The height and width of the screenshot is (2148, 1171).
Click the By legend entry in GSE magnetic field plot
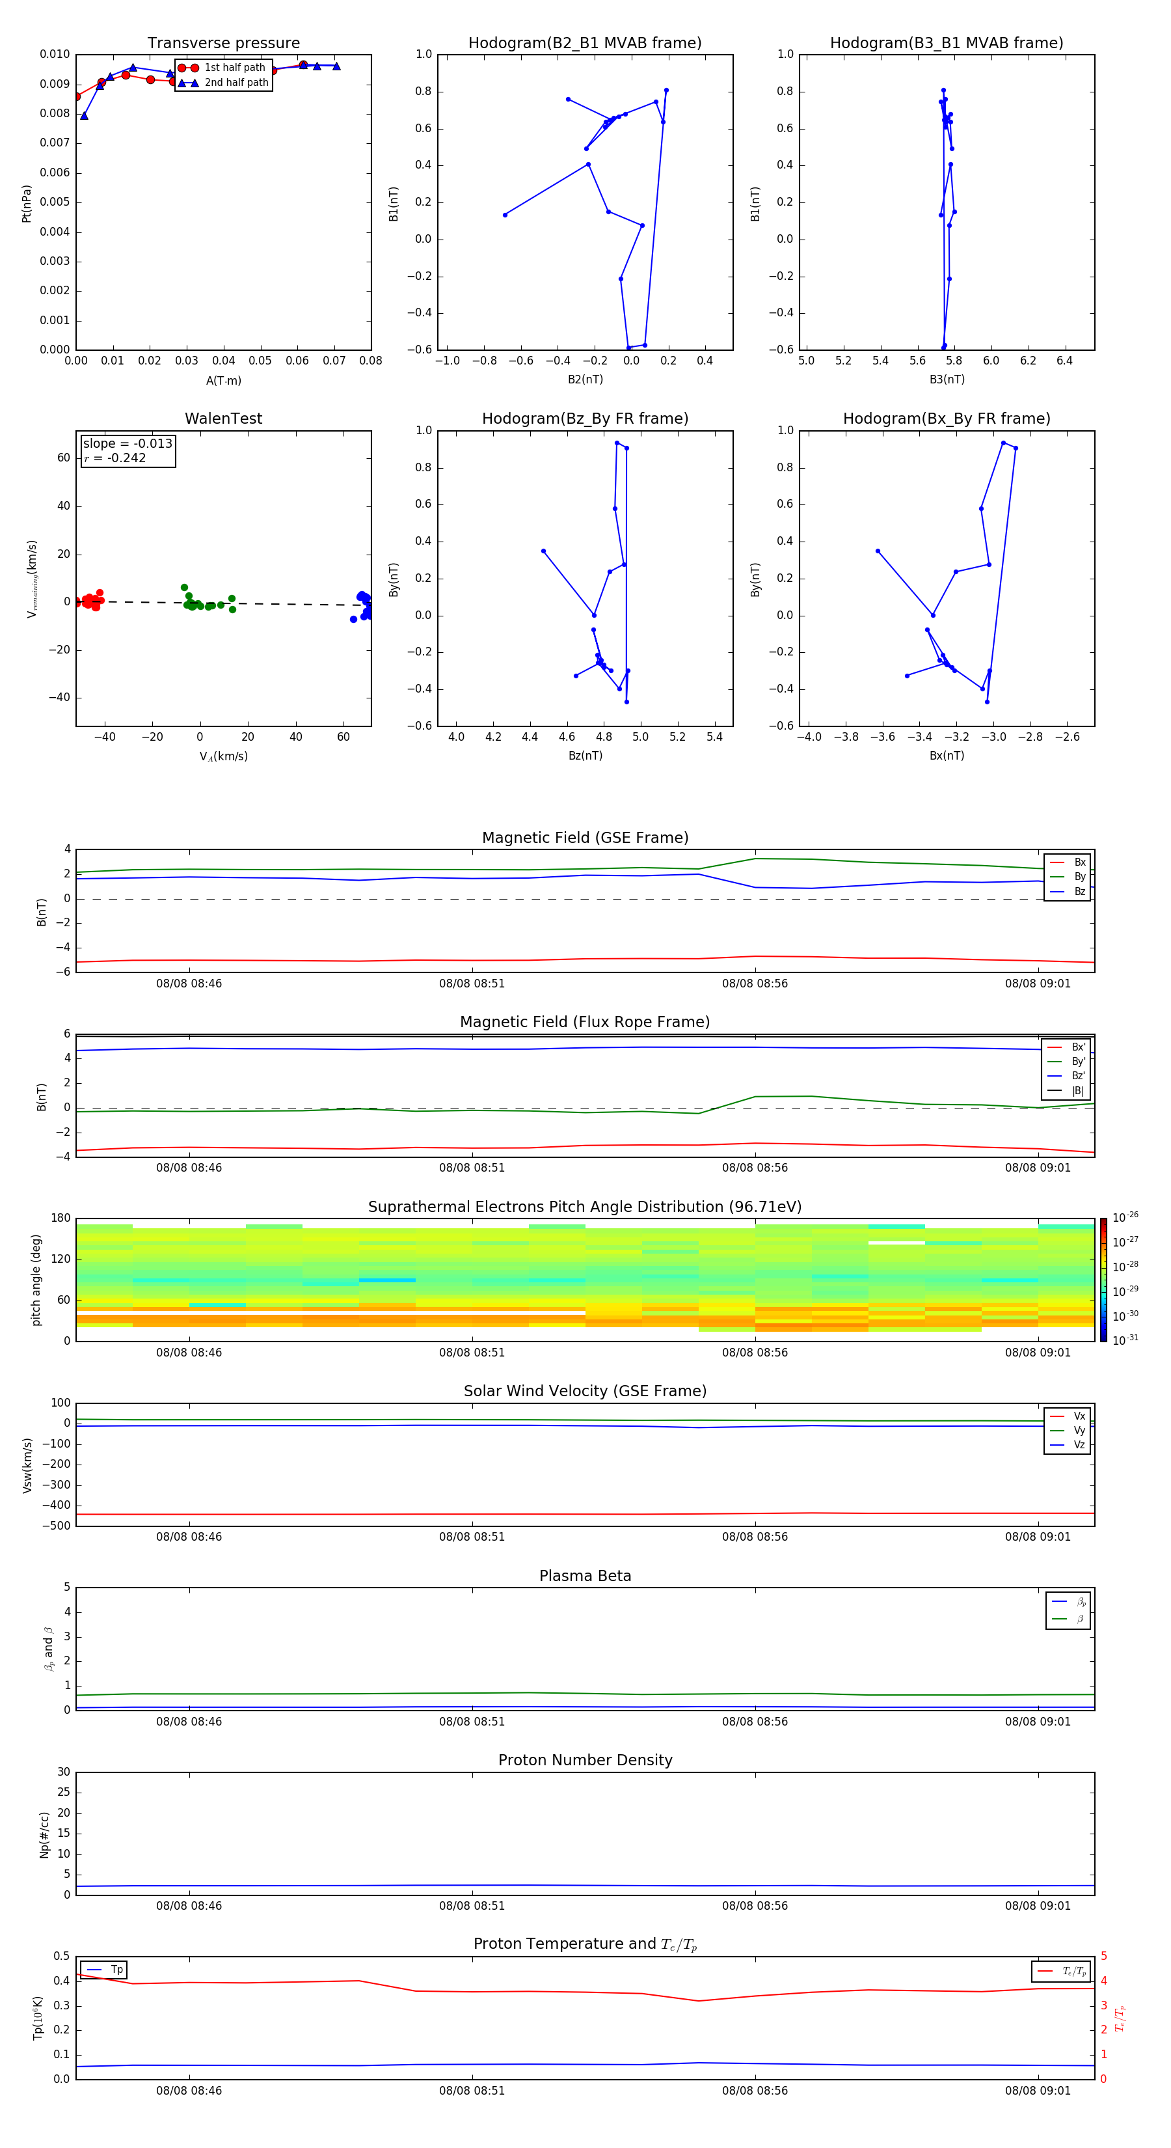coord(1068,877)
